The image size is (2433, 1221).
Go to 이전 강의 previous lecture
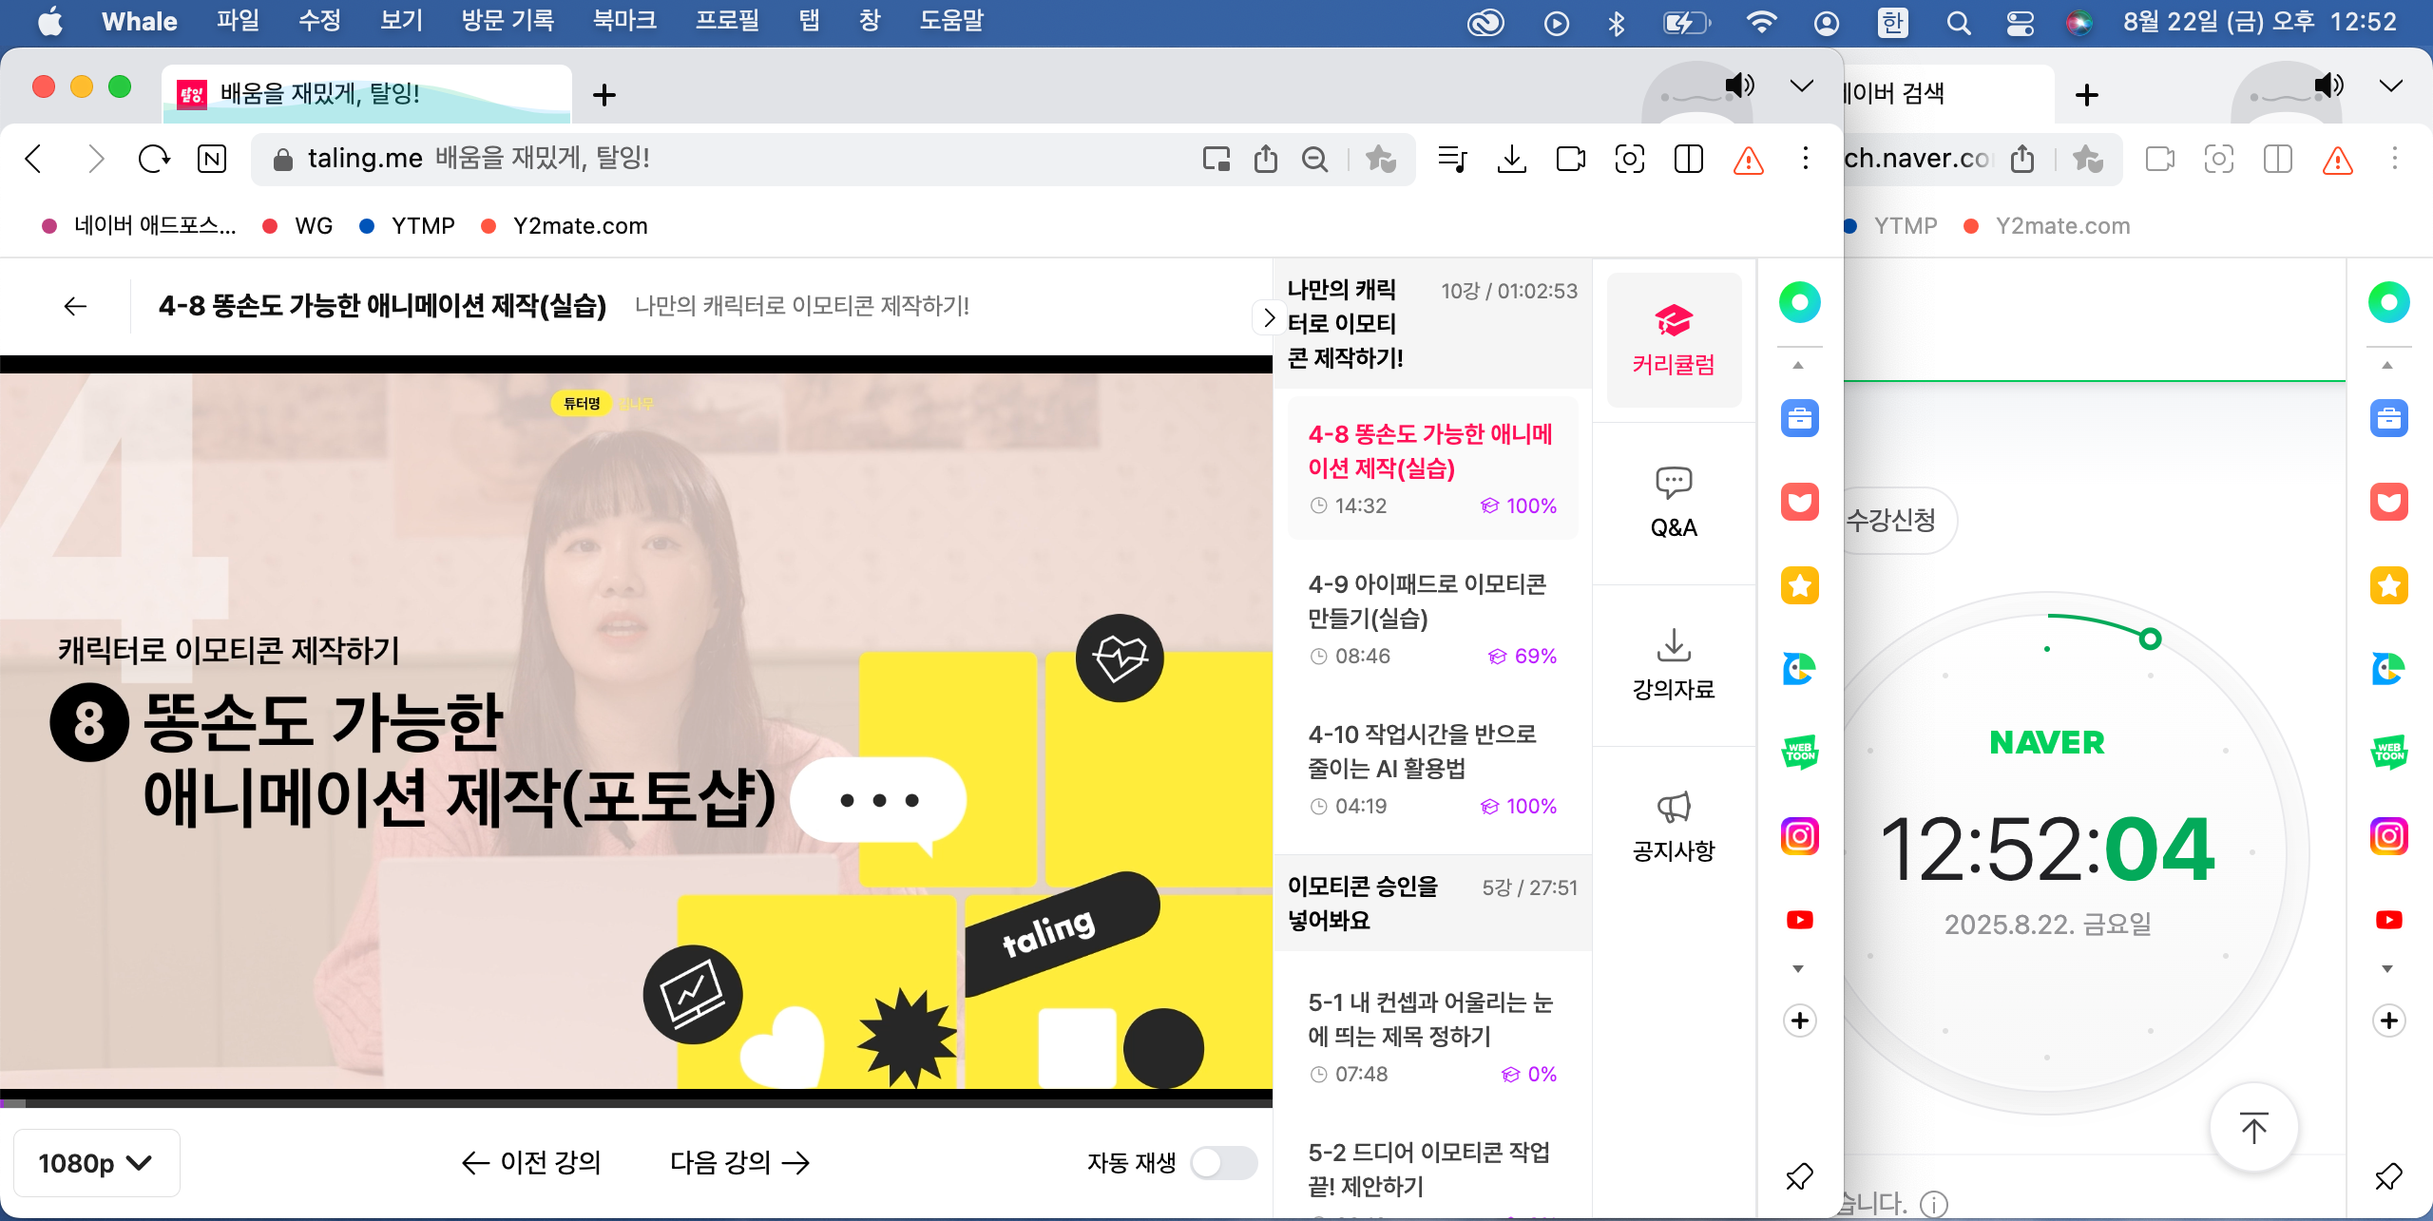(531, 1162)
